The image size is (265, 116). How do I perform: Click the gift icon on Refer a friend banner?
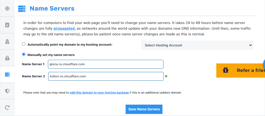tap(226, 70)
